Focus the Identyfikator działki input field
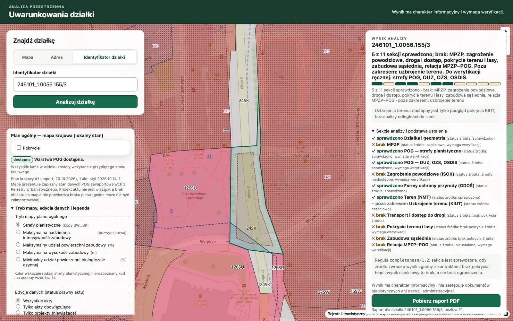 tap(75, 84)
